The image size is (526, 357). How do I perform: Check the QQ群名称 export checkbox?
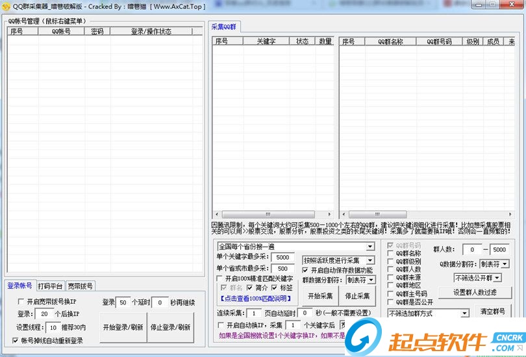pyautogui.click(x=390, y=253)
